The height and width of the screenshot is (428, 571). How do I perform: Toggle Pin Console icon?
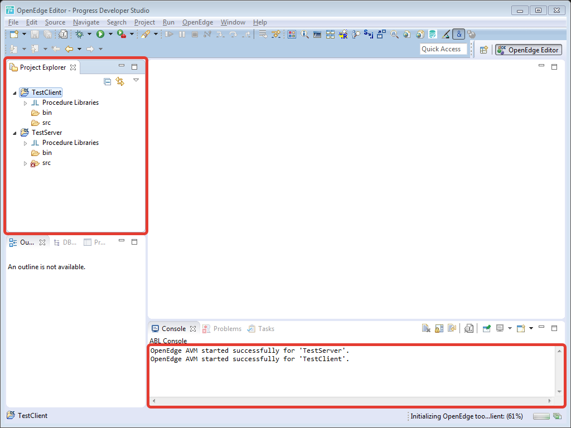(x=486, y=329)
